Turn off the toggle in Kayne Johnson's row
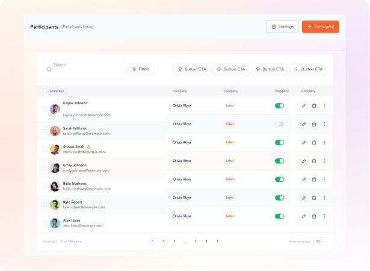The width and height of the screenshot is (370, 271). pos(280,105)
